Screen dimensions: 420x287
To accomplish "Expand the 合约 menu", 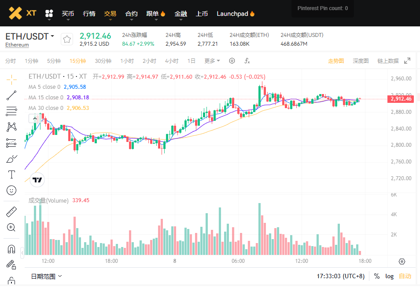I will pyautogui.click(x=131, y=14).
